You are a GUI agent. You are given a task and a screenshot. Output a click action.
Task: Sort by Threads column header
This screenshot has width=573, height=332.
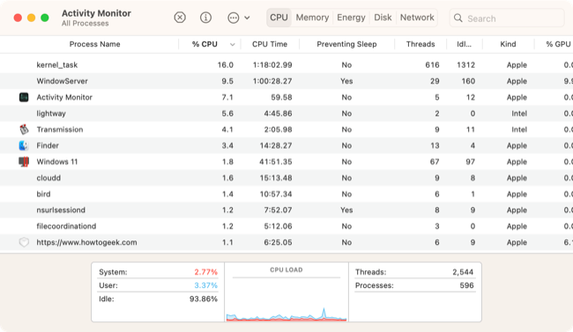pos(420,44)
